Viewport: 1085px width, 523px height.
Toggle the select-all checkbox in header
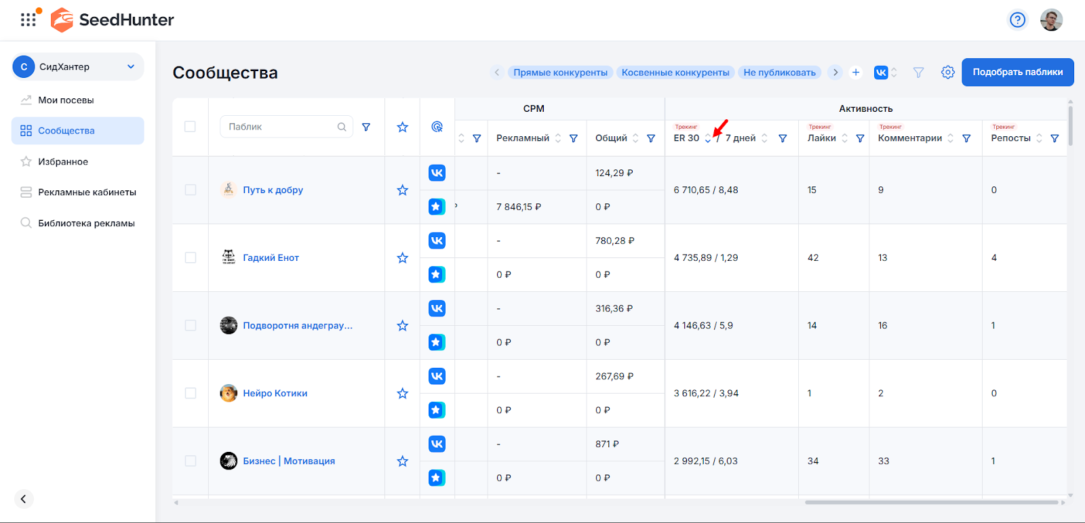191,127
